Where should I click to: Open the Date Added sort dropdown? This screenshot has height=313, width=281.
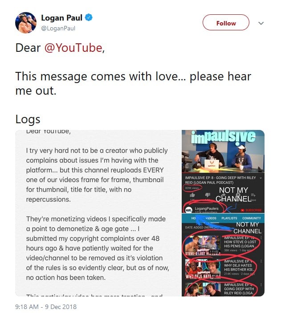point(201,227)
